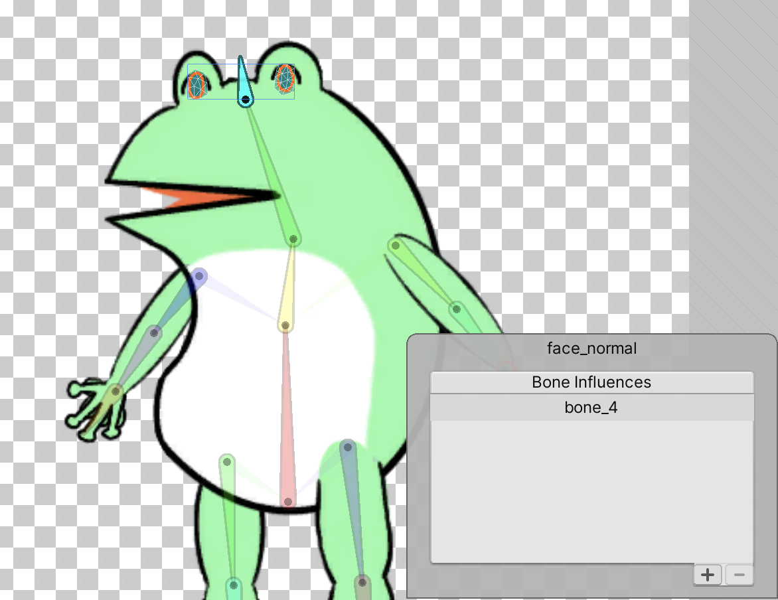Image resolution: width=778 pixels, height=600 pixels.
Task: Click the Bone Influences header
Action: [591, 382]
